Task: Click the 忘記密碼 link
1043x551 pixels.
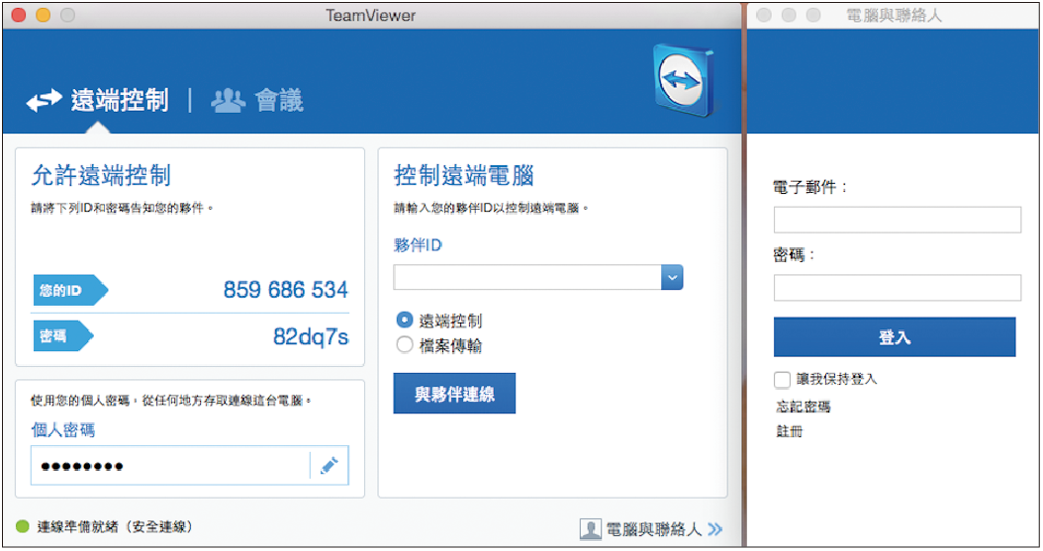Action: pos(804,407)
